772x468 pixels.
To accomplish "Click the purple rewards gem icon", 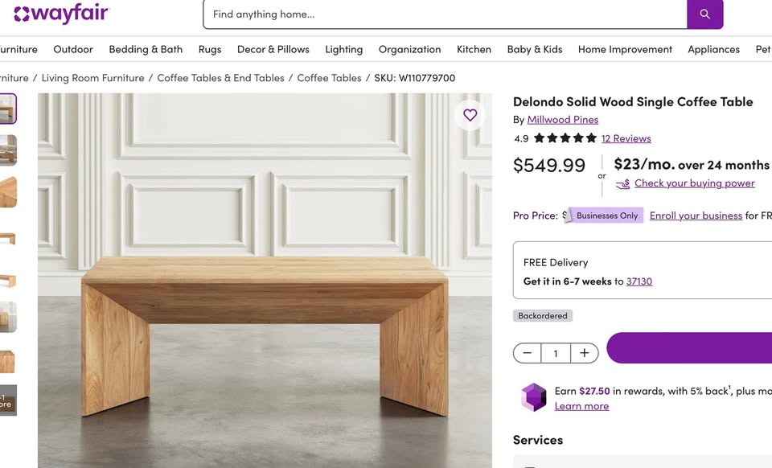I will pos(534,397).
